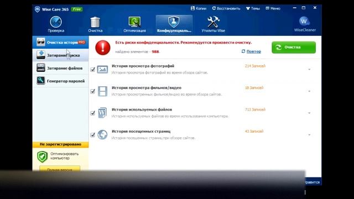Select the Конфиденциальность tab
The width and height of the screenshot is (354, 199).
[174, 24]
